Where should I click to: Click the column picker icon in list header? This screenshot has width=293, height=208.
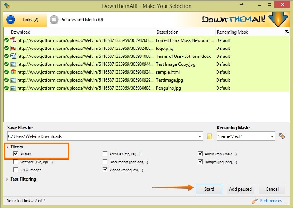coord(287,32)
